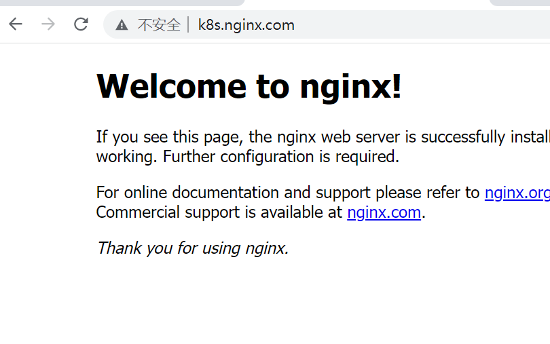This screenshot has width=550, height=344.
Task: Click empty address bar space right of URL
Action: (x=421, y=26)
